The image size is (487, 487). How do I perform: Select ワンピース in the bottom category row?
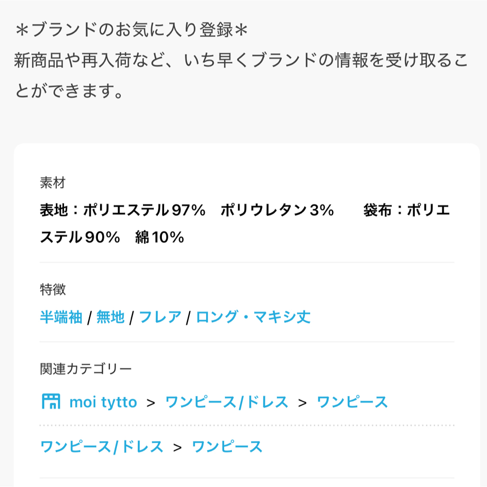point(227,447)
